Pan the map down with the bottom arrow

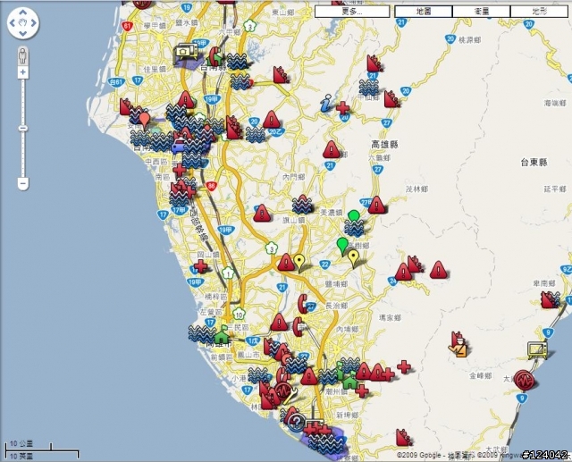tap(22, 33)
